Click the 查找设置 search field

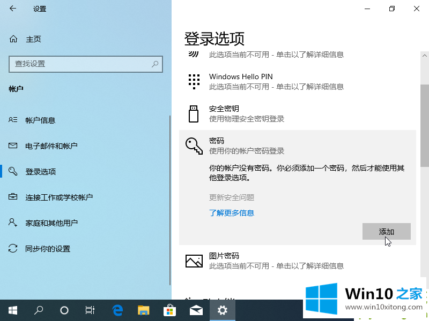80,64
